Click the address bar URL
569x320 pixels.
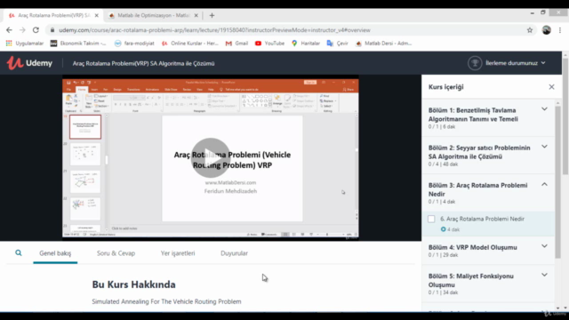click(214, 30)
